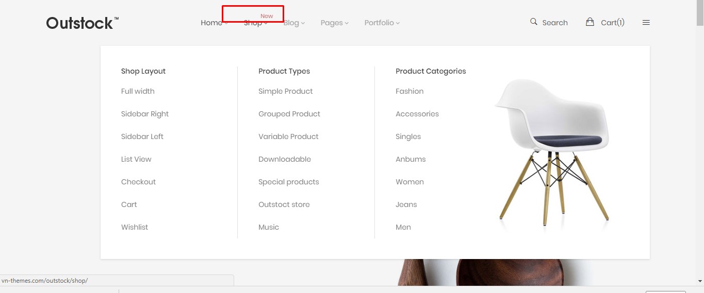Image resolution: width=704 pixels, height=293 pixels.
Task: Click the scrollbar down arrow
Action: [x=700, y=281]
